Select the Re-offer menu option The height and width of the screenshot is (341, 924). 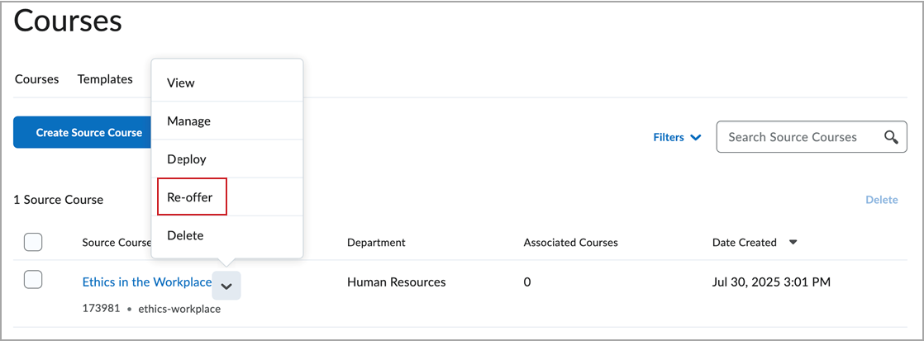227,197
